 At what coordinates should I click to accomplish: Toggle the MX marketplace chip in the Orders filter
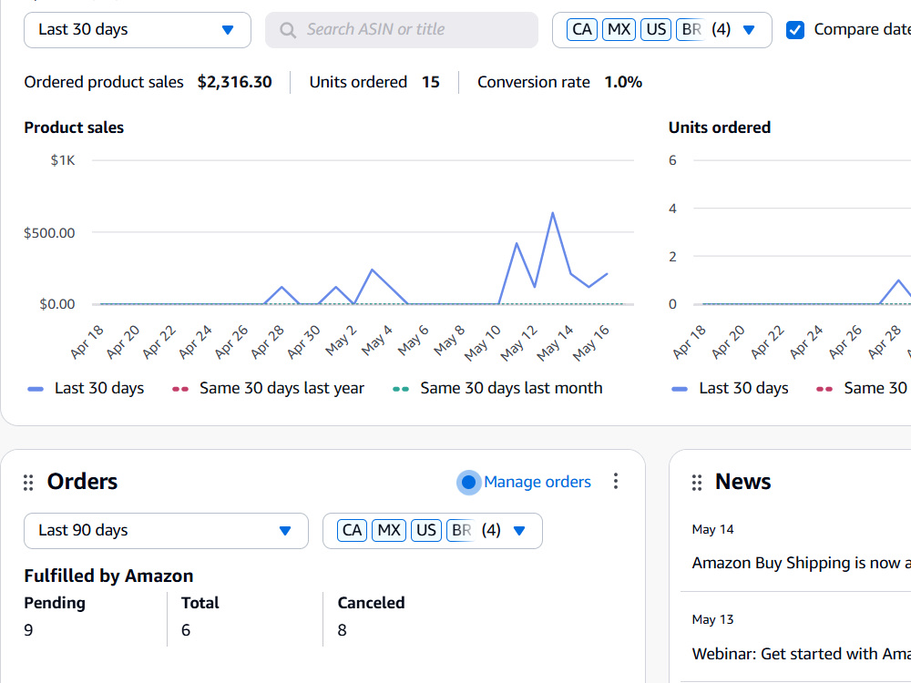[389, 530]
